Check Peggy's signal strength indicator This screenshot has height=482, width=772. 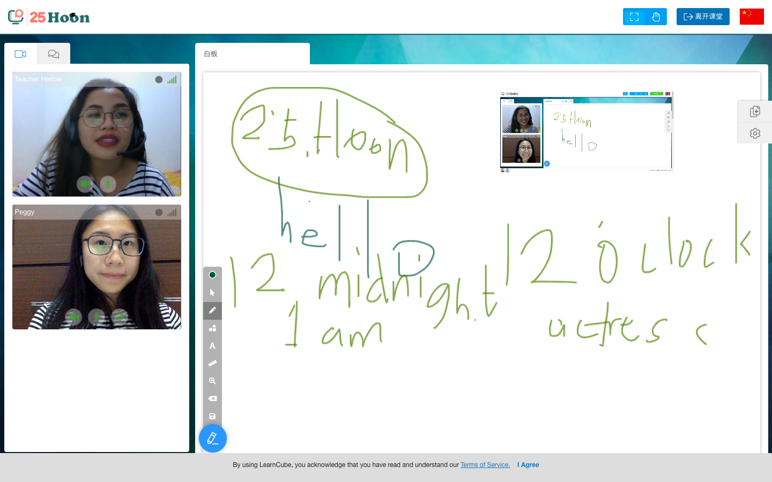point(172,213)
